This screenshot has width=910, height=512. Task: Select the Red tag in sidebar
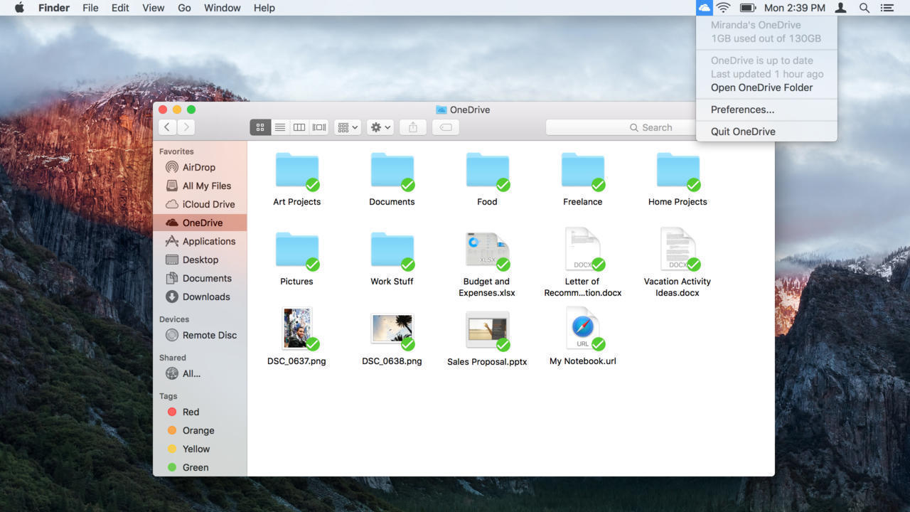tap(191, 412)
